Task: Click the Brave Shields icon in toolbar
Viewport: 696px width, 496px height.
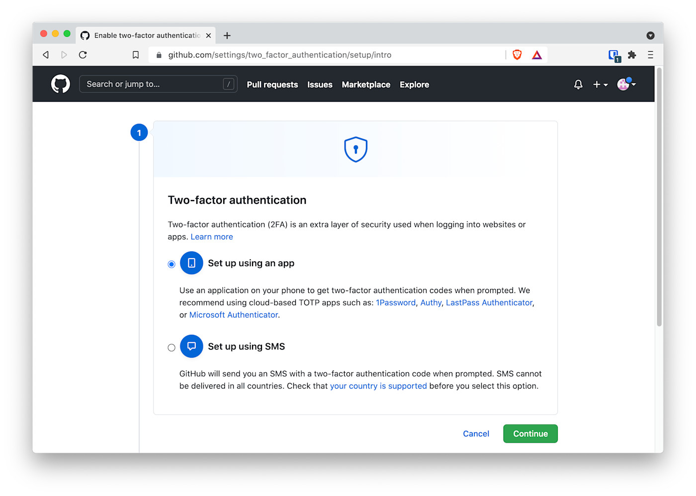Action: (x=517, y=55)
